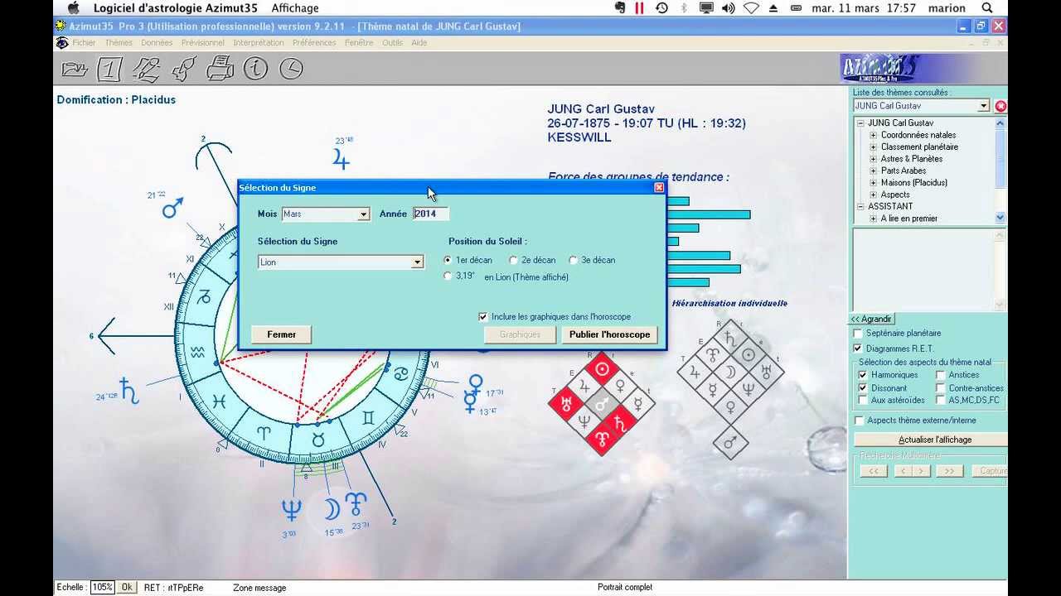Expand 'Parts Arabes' tree node
The image size is (1061, 596).
[873, 171]
